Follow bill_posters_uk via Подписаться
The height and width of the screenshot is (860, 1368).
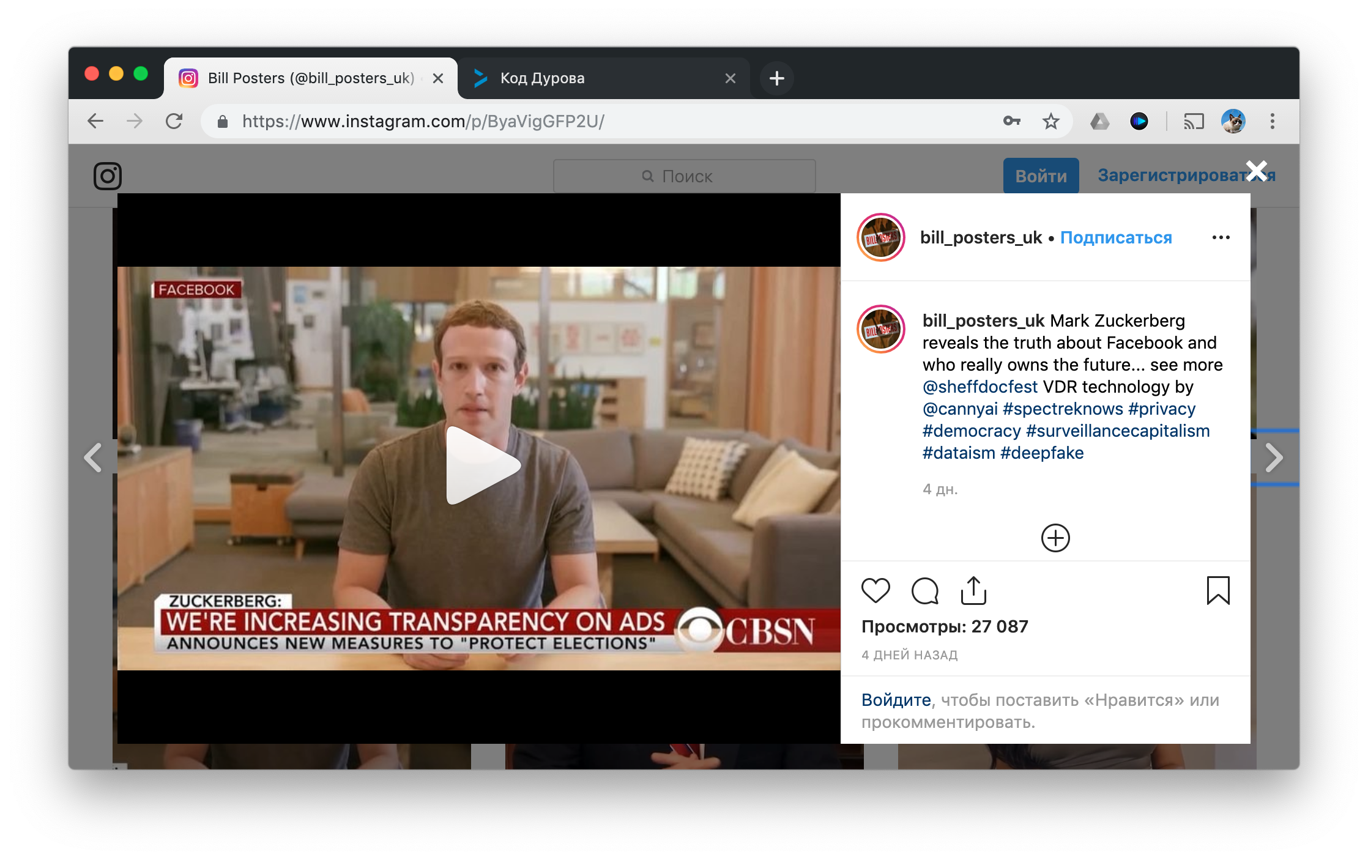pyautogui.click(x=1116, y=237)
